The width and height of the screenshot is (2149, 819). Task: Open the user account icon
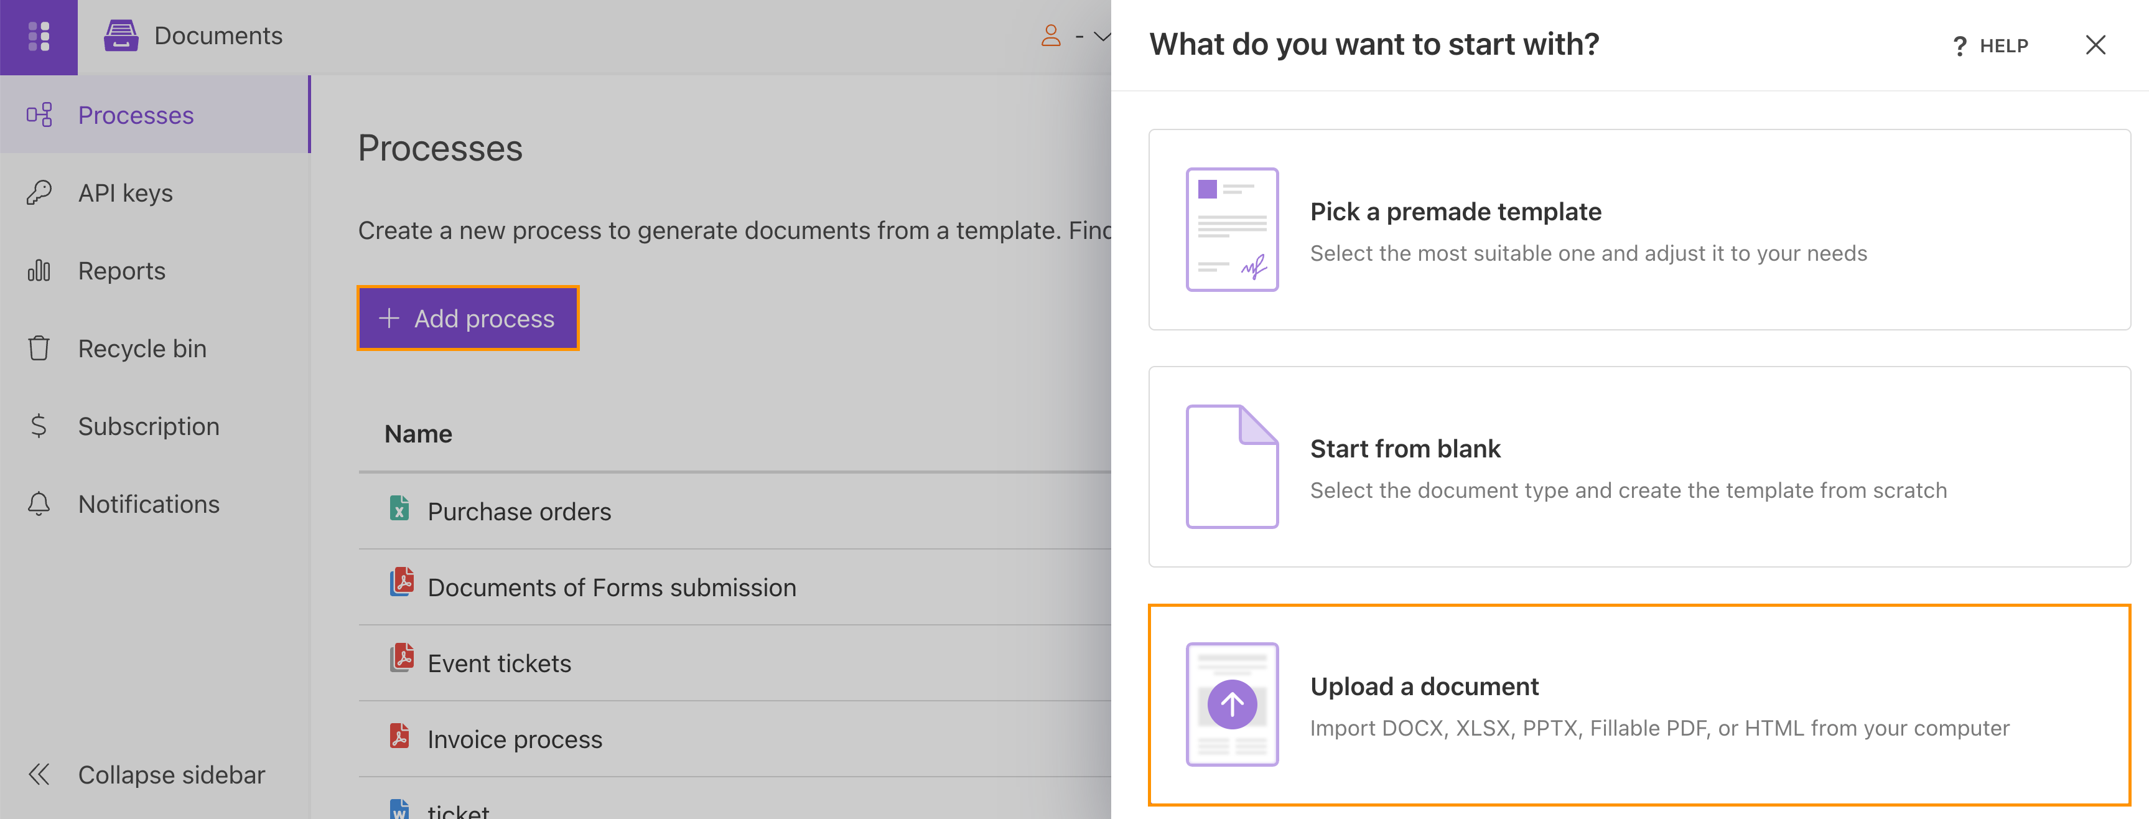[1051, 36]
